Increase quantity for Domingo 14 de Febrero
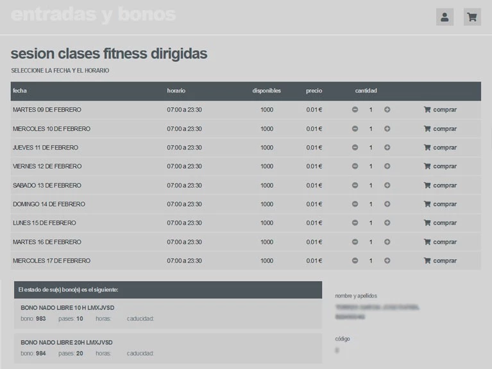Viewport: 492px width, 369px height. 387,204
